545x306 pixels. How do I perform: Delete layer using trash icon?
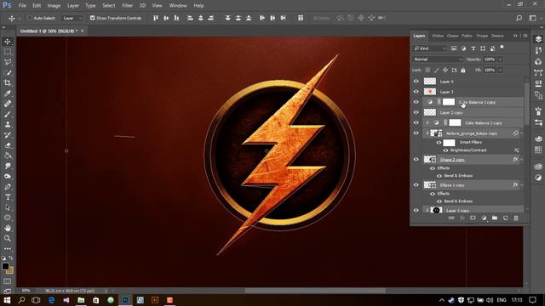tap(516, 218)
